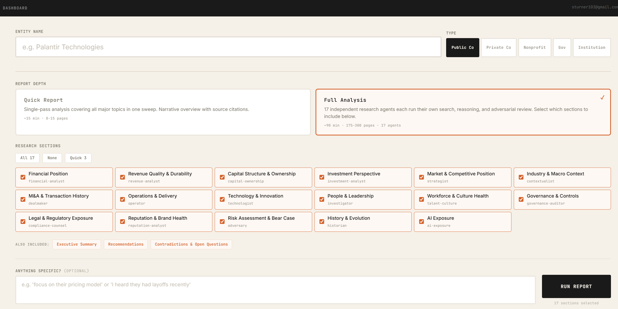Screen dimensions: 618x309
Task: Uncheck Revenue Quality & Durability checkbox
Action: pyautogui.click(x=123, y=177)
